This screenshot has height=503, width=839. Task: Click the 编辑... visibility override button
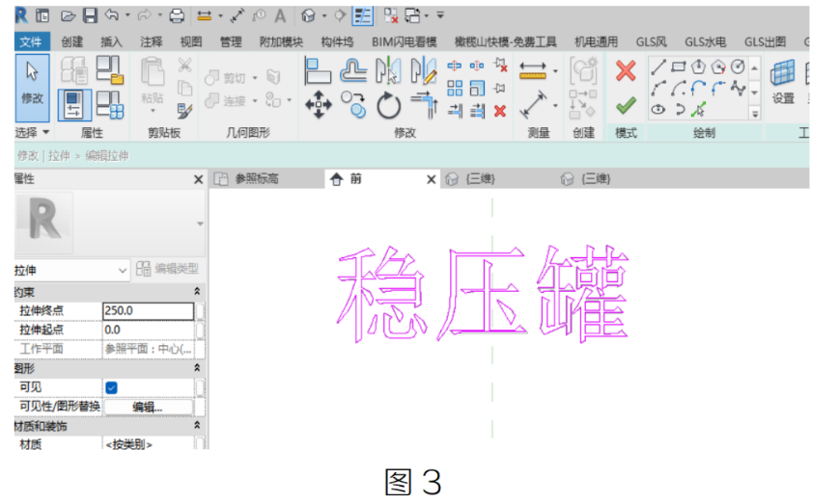148,407
